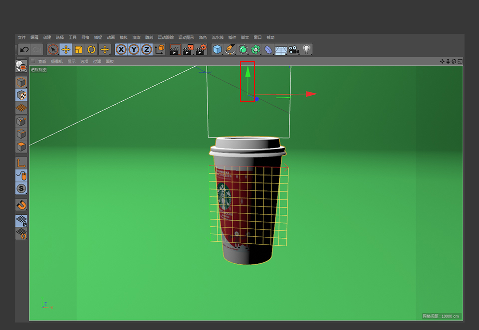Toggle viewport maximize icon
Image resolution: width=479 pixels, height=330 pixels.
[x=460, y=61]
